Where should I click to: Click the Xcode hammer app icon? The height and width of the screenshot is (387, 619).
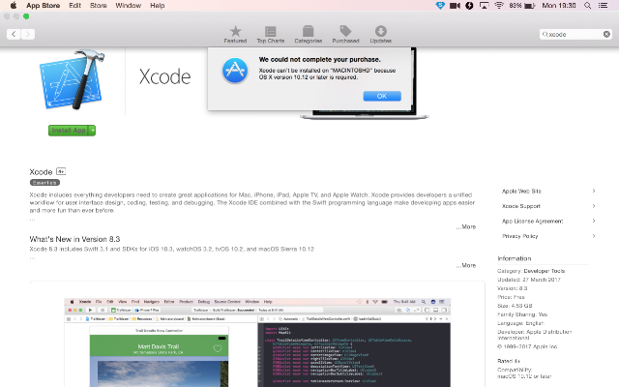[72, 79]
